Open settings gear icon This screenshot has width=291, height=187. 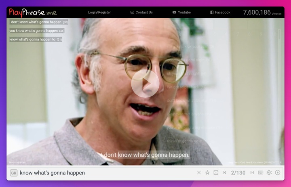tap(269, 172)
